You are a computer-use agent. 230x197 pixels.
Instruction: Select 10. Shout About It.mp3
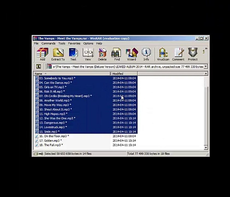tap(86, 109)
